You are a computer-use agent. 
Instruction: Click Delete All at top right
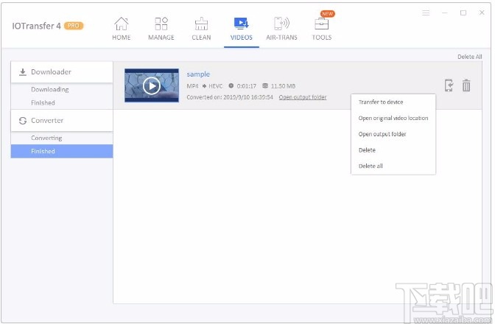click(470, 57)
